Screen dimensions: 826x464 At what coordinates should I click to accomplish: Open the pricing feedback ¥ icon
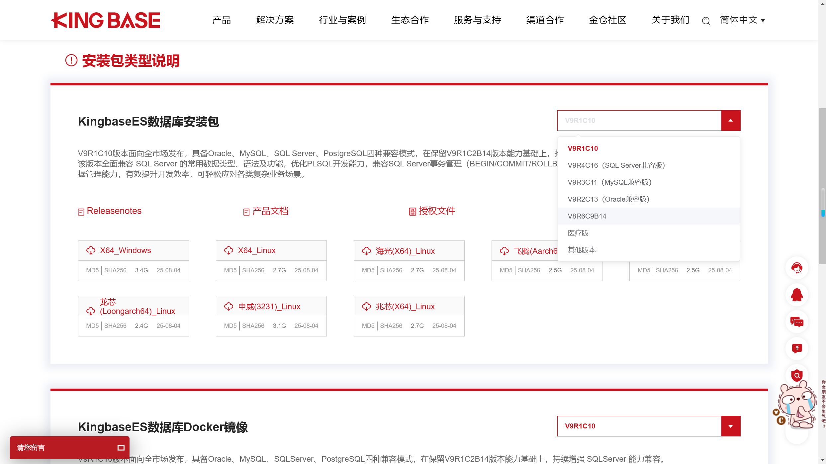point(797,349)
